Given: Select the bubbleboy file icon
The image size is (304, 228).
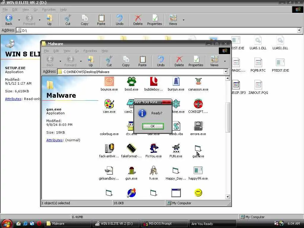Looking at the screenshot, I should pos(153,81).
